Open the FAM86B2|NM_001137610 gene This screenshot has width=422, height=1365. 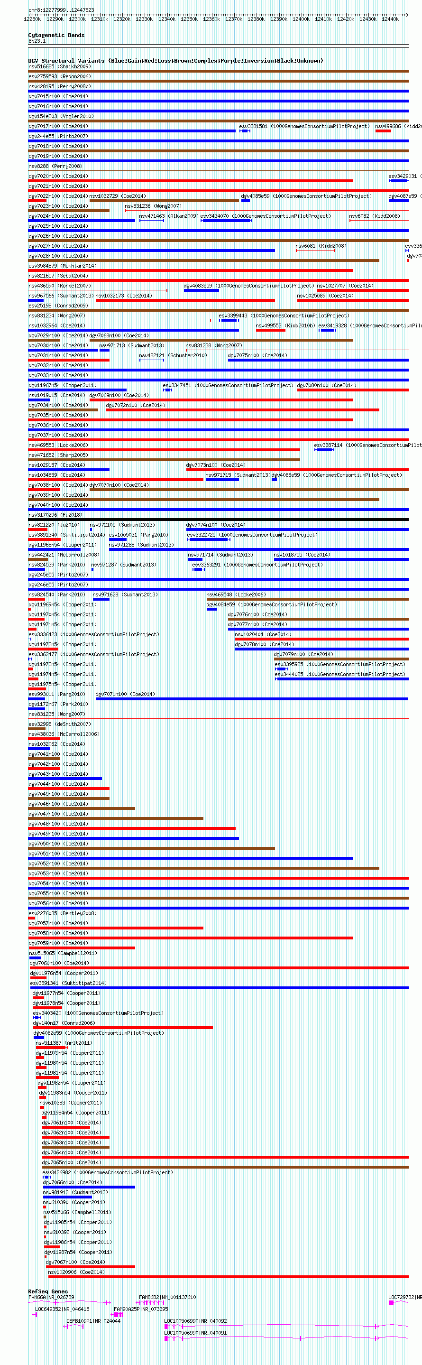click(167, 1297)
